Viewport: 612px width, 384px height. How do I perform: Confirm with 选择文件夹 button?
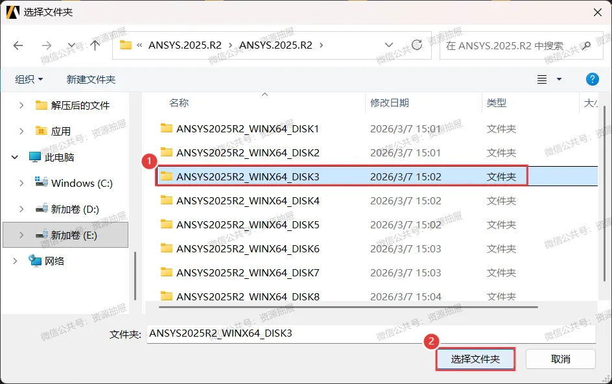pyautogui.click(x=475, y=359)
